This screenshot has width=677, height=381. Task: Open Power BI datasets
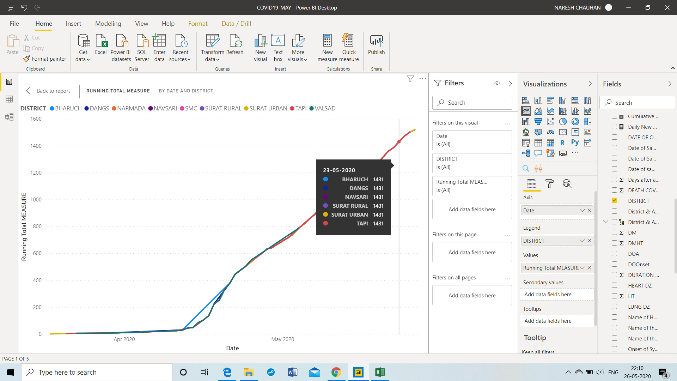121,48
